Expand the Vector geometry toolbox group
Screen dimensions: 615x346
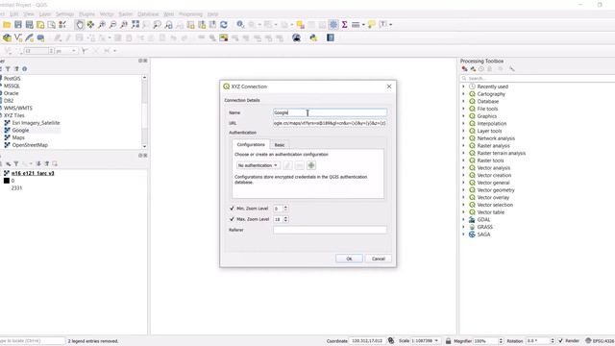(463, 190)
